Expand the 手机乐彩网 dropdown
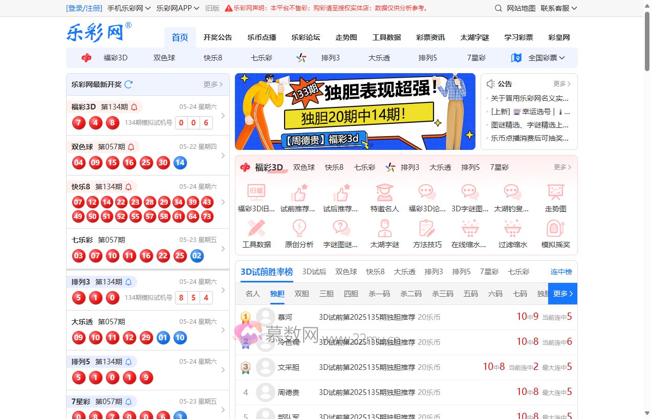This screenshot has height=419, width=651. point(126,8)
